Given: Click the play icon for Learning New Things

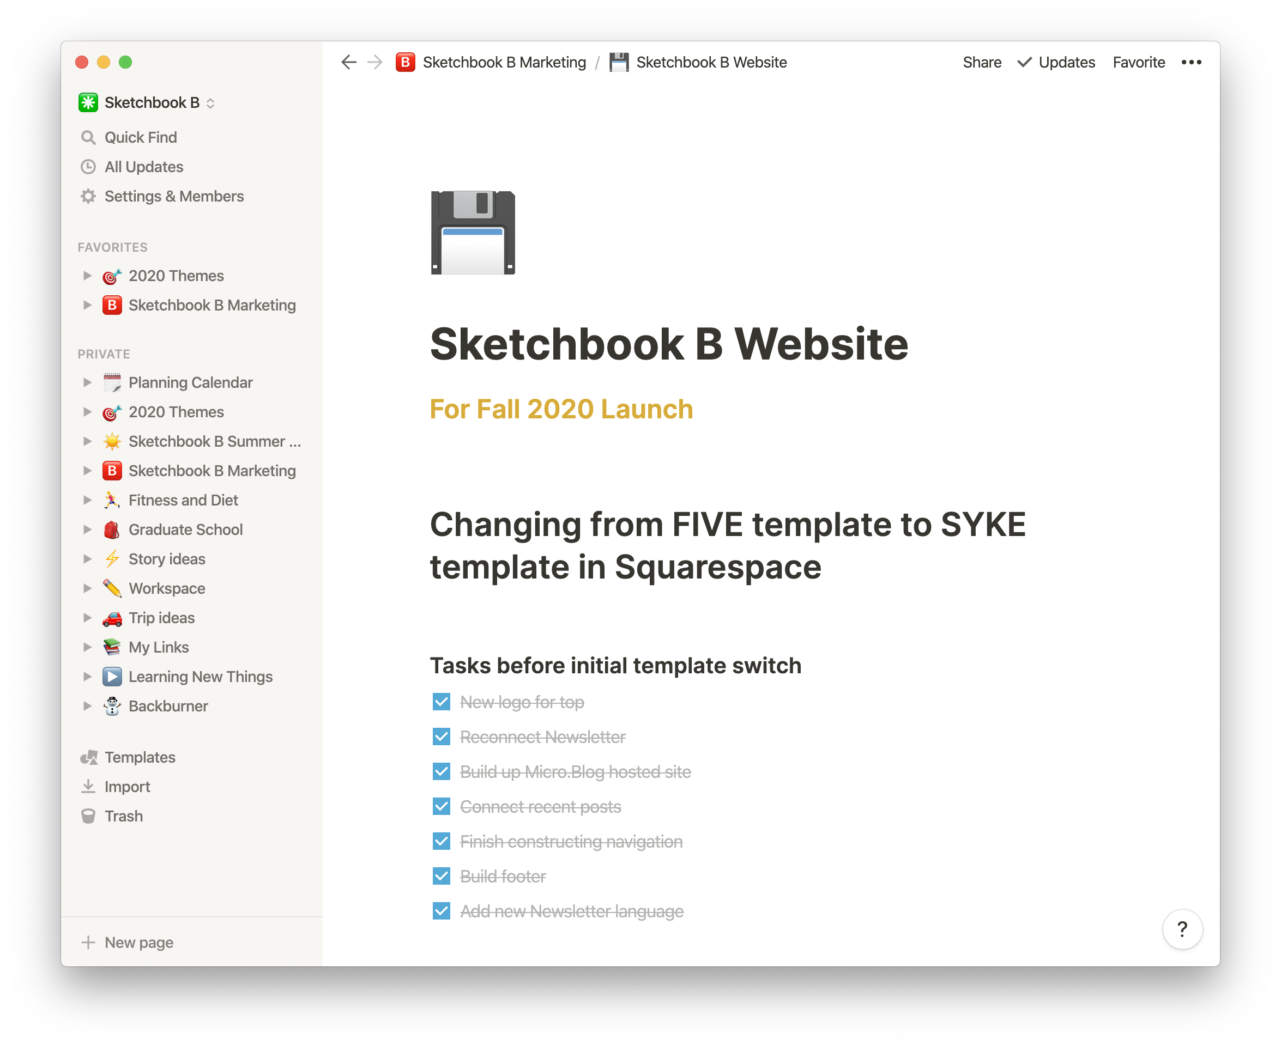Looking at the screenshot, I should 112,677.
